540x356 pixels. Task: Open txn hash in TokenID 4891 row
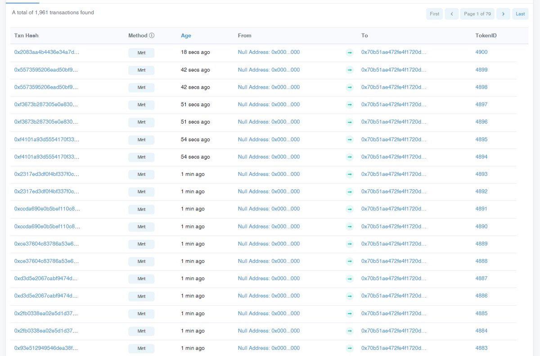(x=47, y=209)
